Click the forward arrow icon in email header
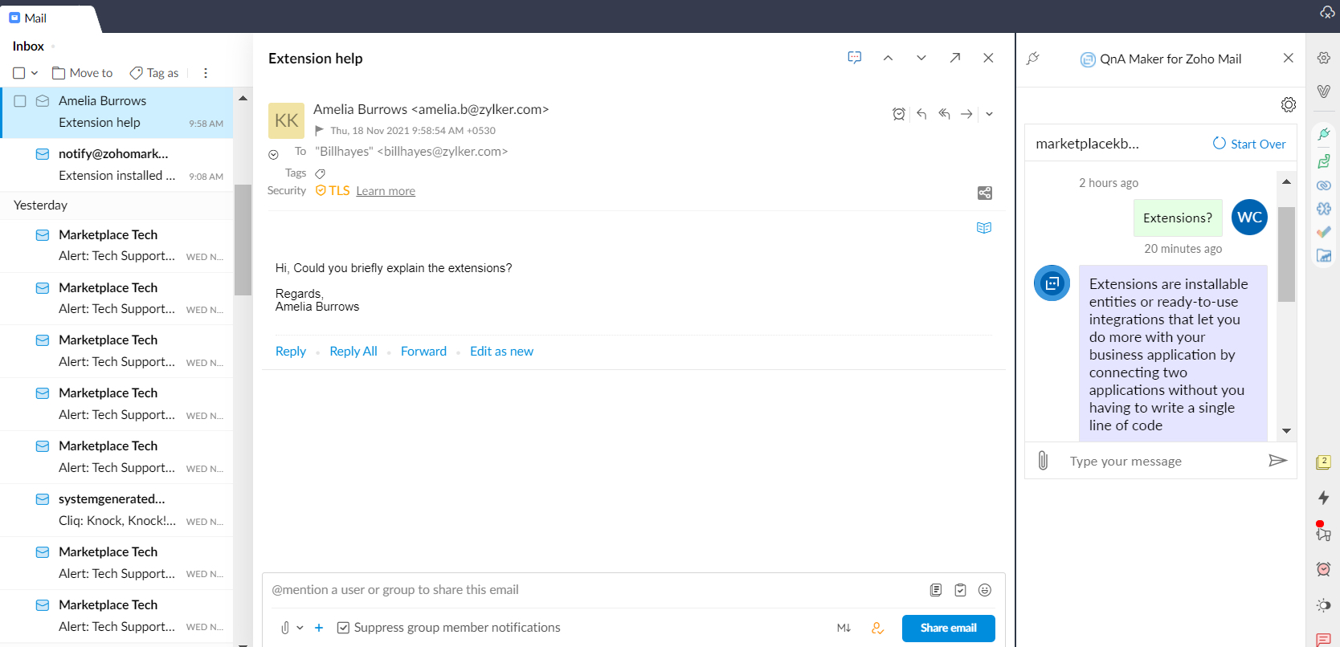The image size is (1340, 647). coord(966,114)
